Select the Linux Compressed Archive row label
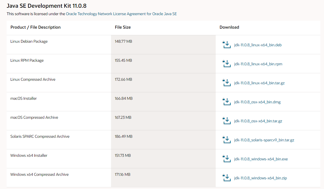This screenshot has width=324, height=189. pos(33,79)
